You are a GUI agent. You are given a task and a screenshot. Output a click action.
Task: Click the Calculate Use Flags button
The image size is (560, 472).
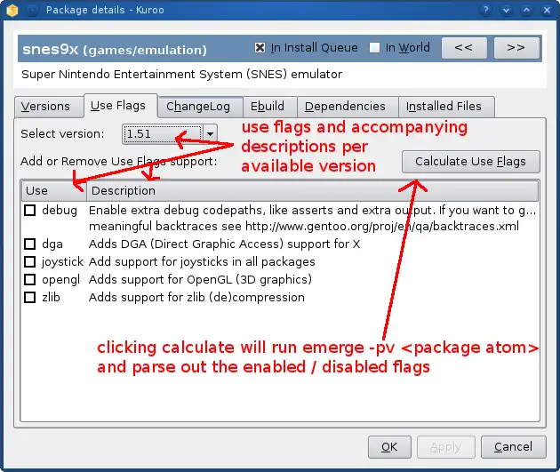pyautogui.click(x=471, y=162)
